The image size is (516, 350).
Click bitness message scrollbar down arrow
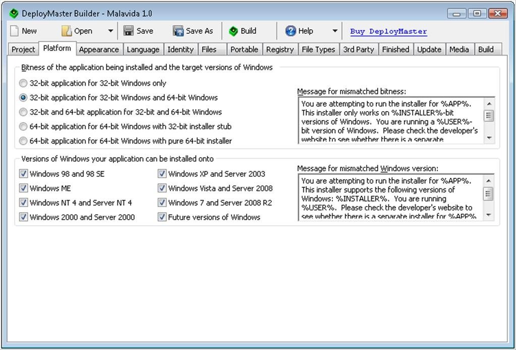pyautogui.click(x=489, y=138)
